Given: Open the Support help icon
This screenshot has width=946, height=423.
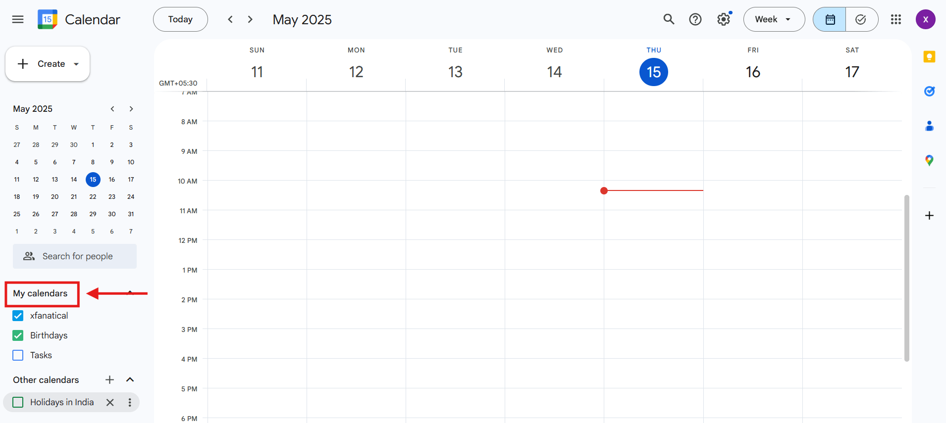Looking at the screenshot, I should (695, 19).
